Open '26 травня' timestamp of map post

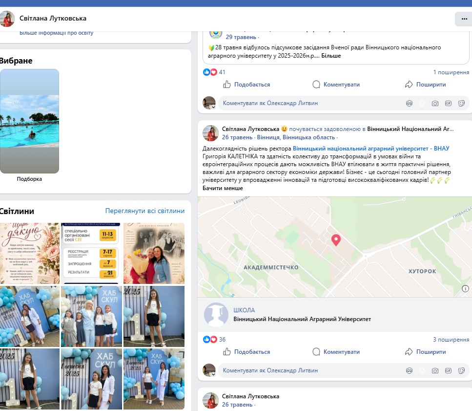(x=237, y=137)
